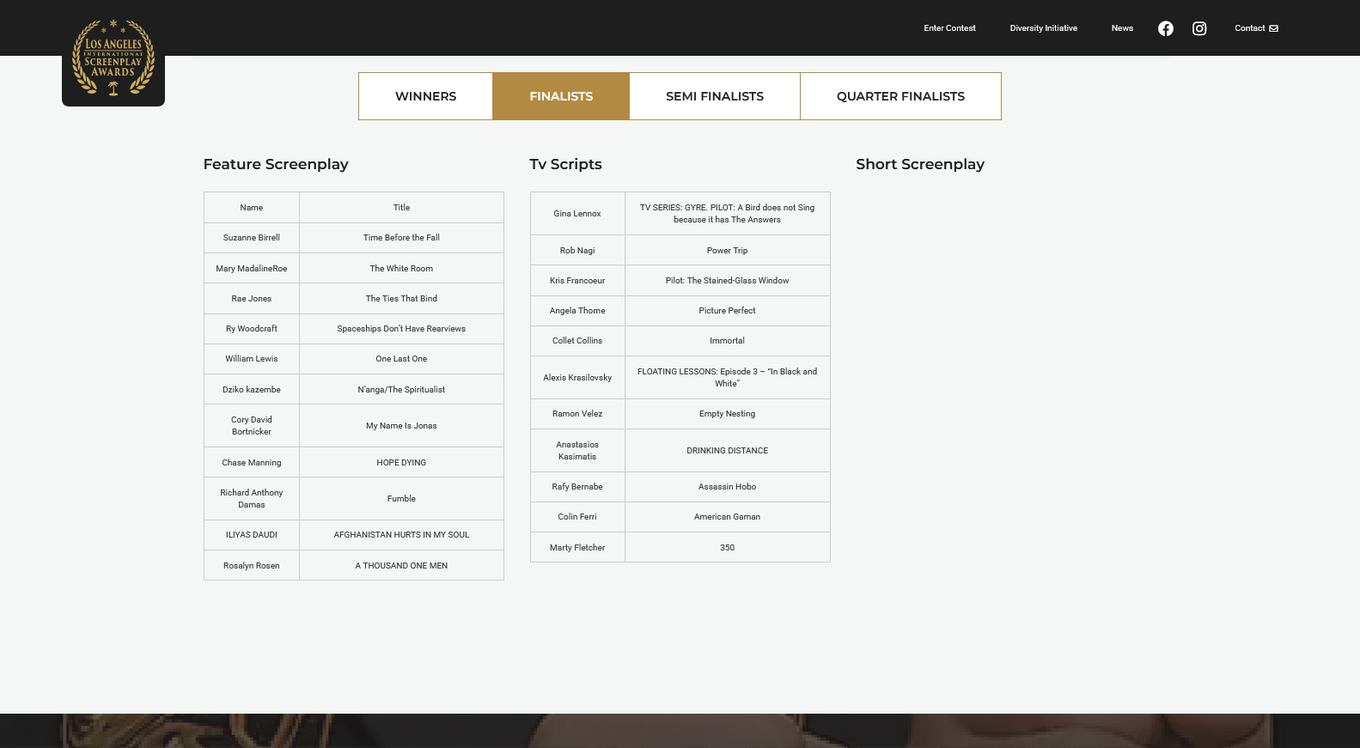1360x748 pixels.
Task: Click the Los Angeles Screenplay Awards logo
Action: click(113, 58)
